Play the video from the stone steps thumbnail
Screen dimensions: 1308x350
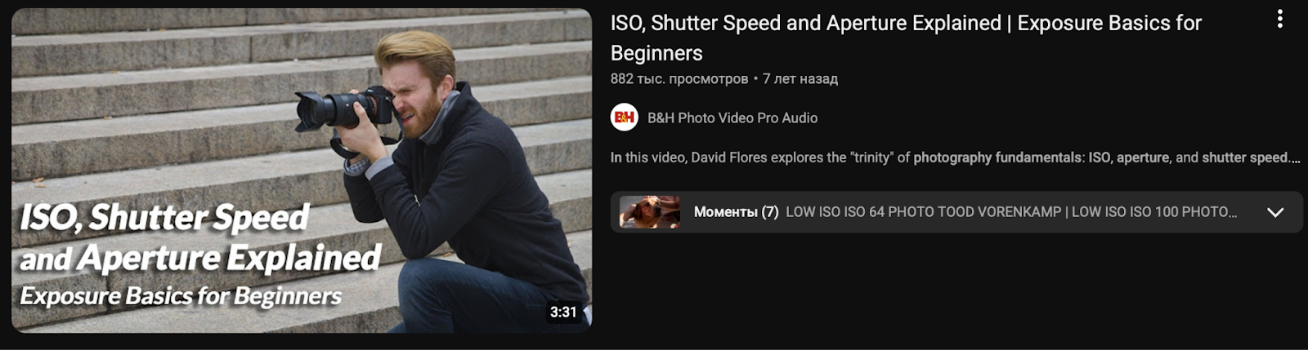(302, 171)
